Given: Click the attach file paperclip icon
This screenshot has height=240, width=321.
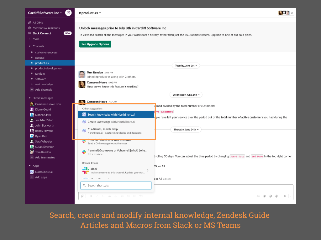Looking at the screenshot, I should [x=276, y=196].
